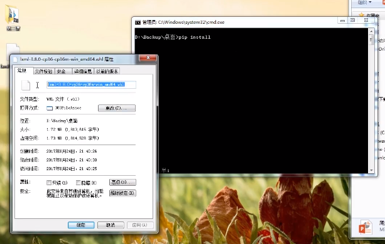Maximize the cmd.exe window

[352, 20]
